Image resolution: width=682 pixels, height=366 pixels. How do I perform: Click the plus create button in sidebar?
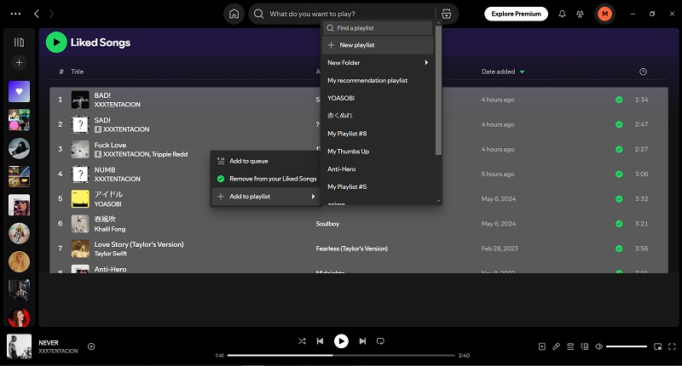pos(19,63)
